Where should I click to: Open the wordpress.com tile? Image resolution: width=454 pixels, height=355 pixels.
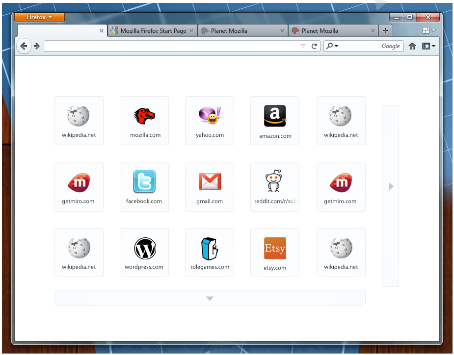(144, 253)
